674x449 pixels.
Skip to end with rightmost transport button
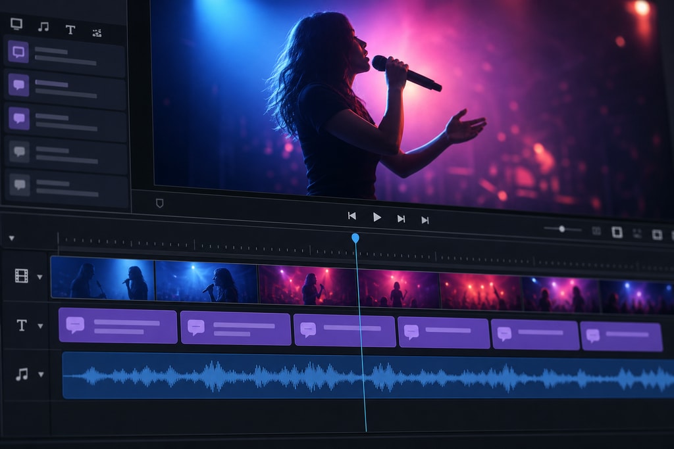tap(425, 220)
